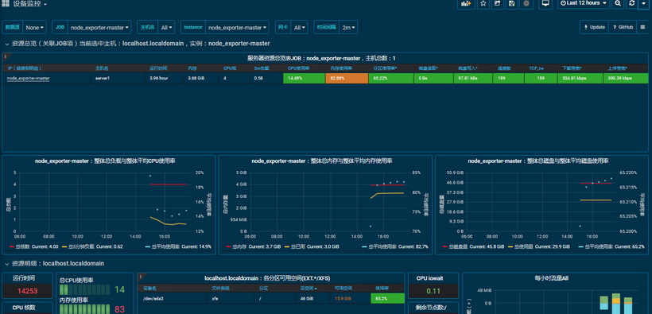Image resolution: width=652 pixels, height=314 pixels.
Task: Click the /dev/sda3 device row
Action: click(270, 298)
